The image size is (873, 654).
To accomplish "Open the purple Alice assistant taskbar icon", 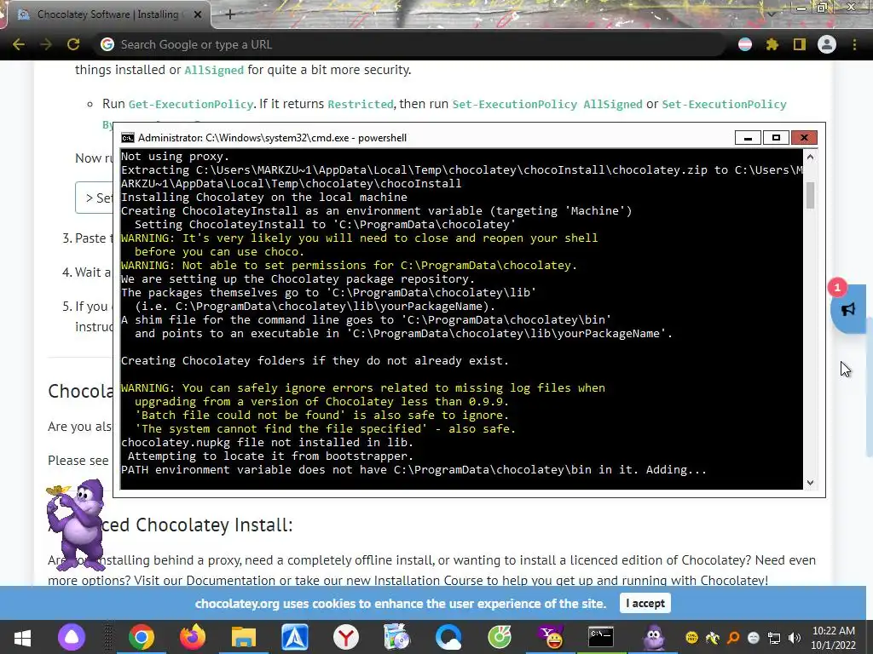I will 72,637.
